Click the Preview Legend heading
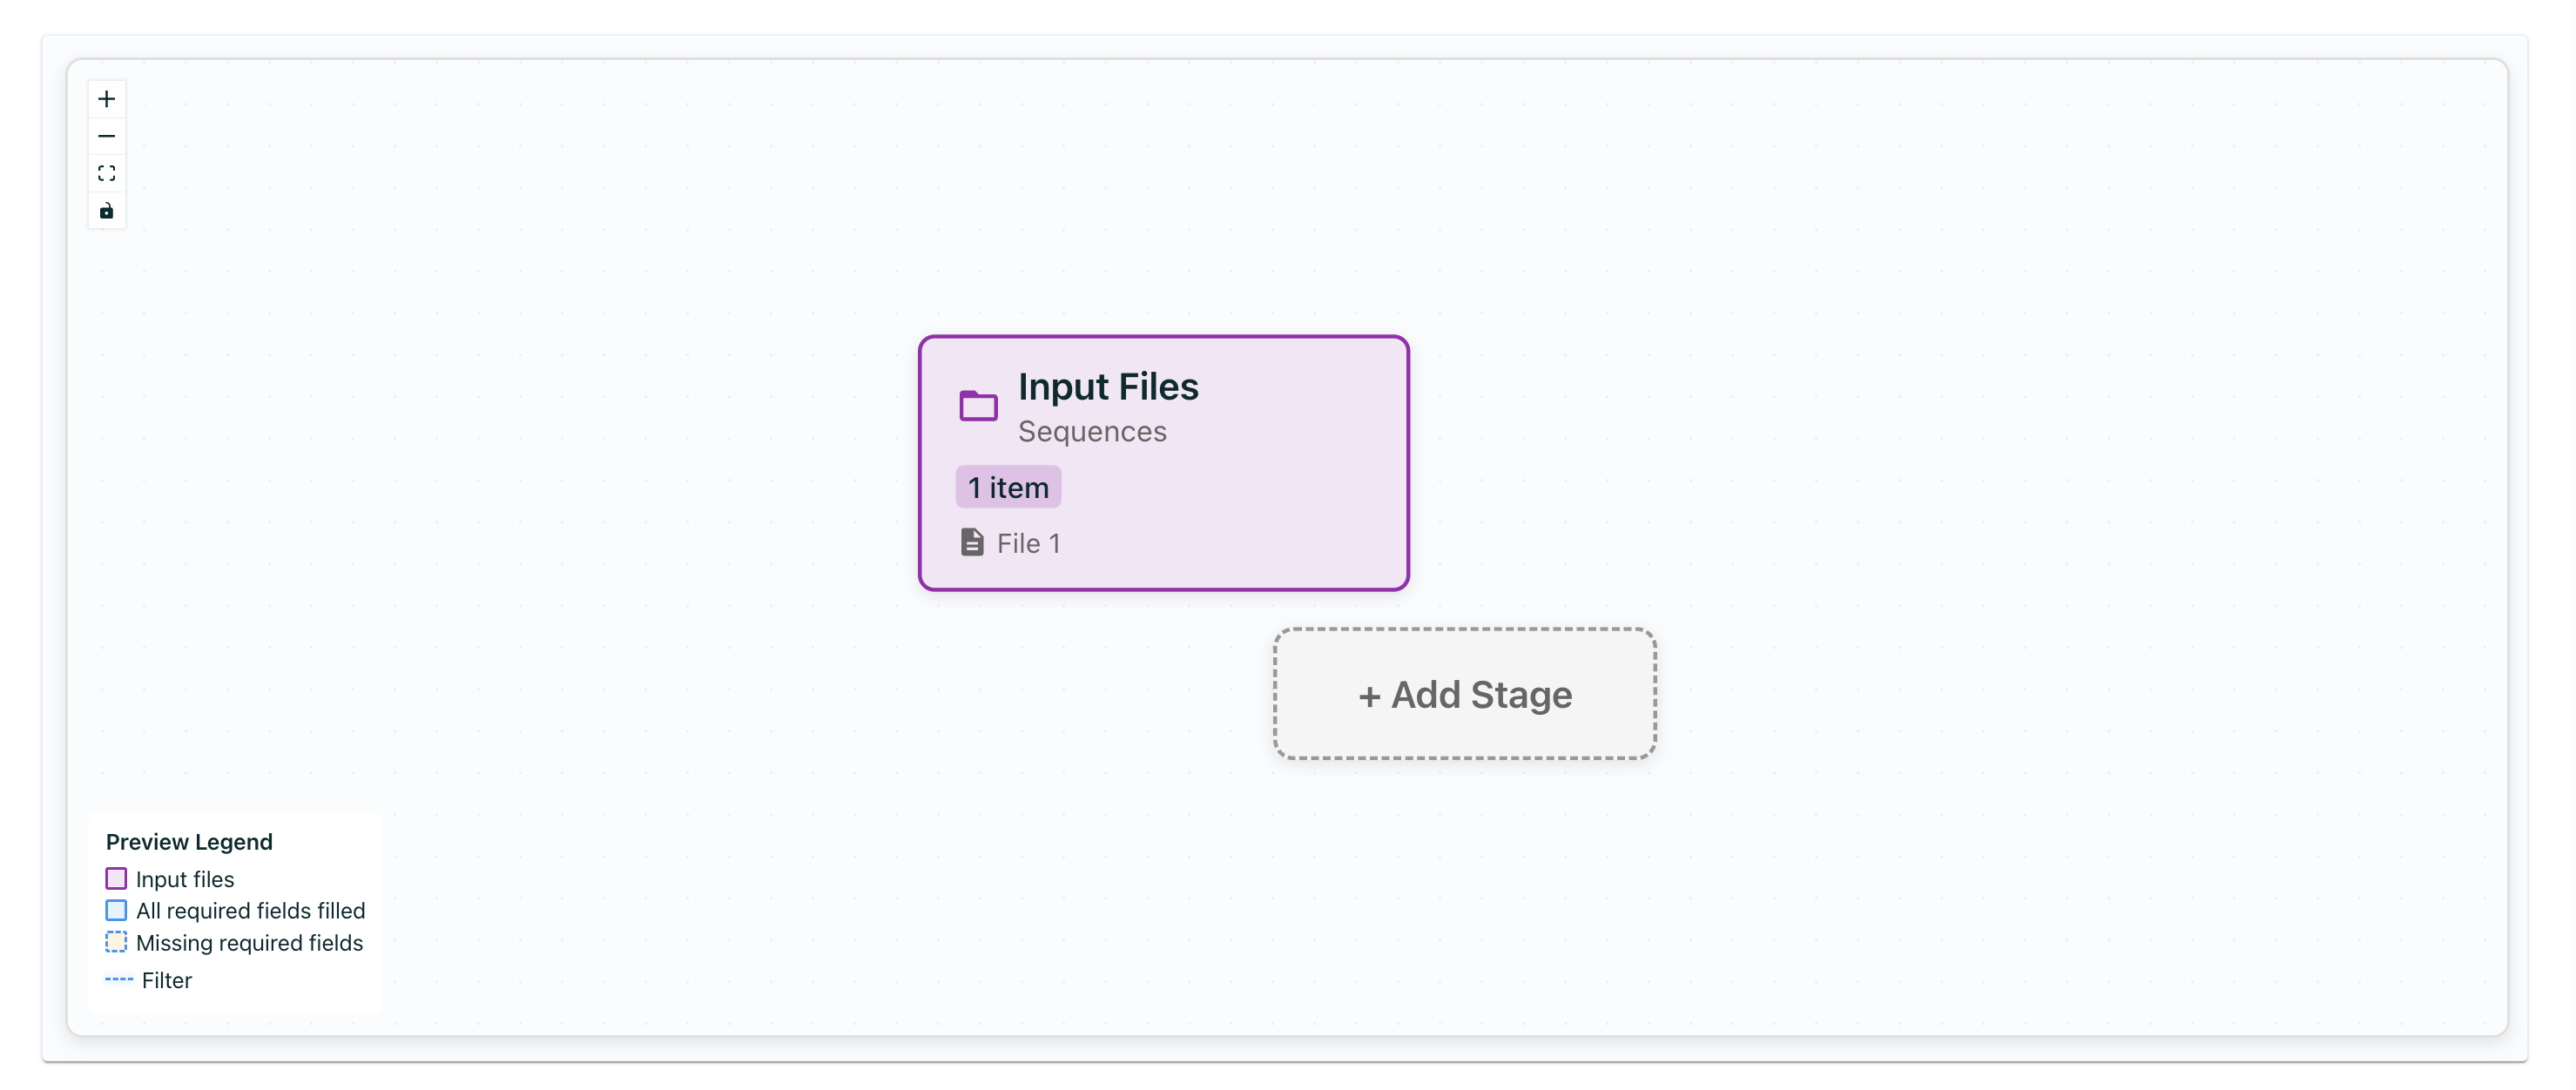This screenshot has height=1090, width=2576. [189, 841]
